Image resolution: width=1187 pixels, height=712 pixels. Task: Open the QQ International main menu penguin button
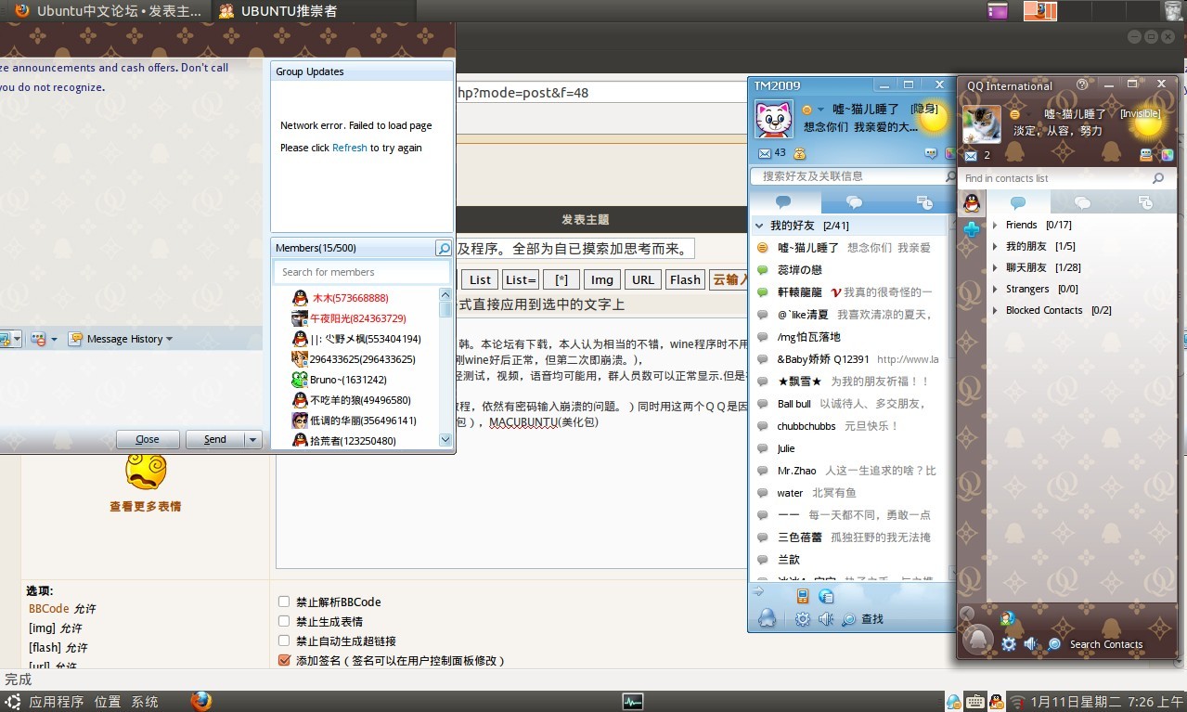[976, 639]
